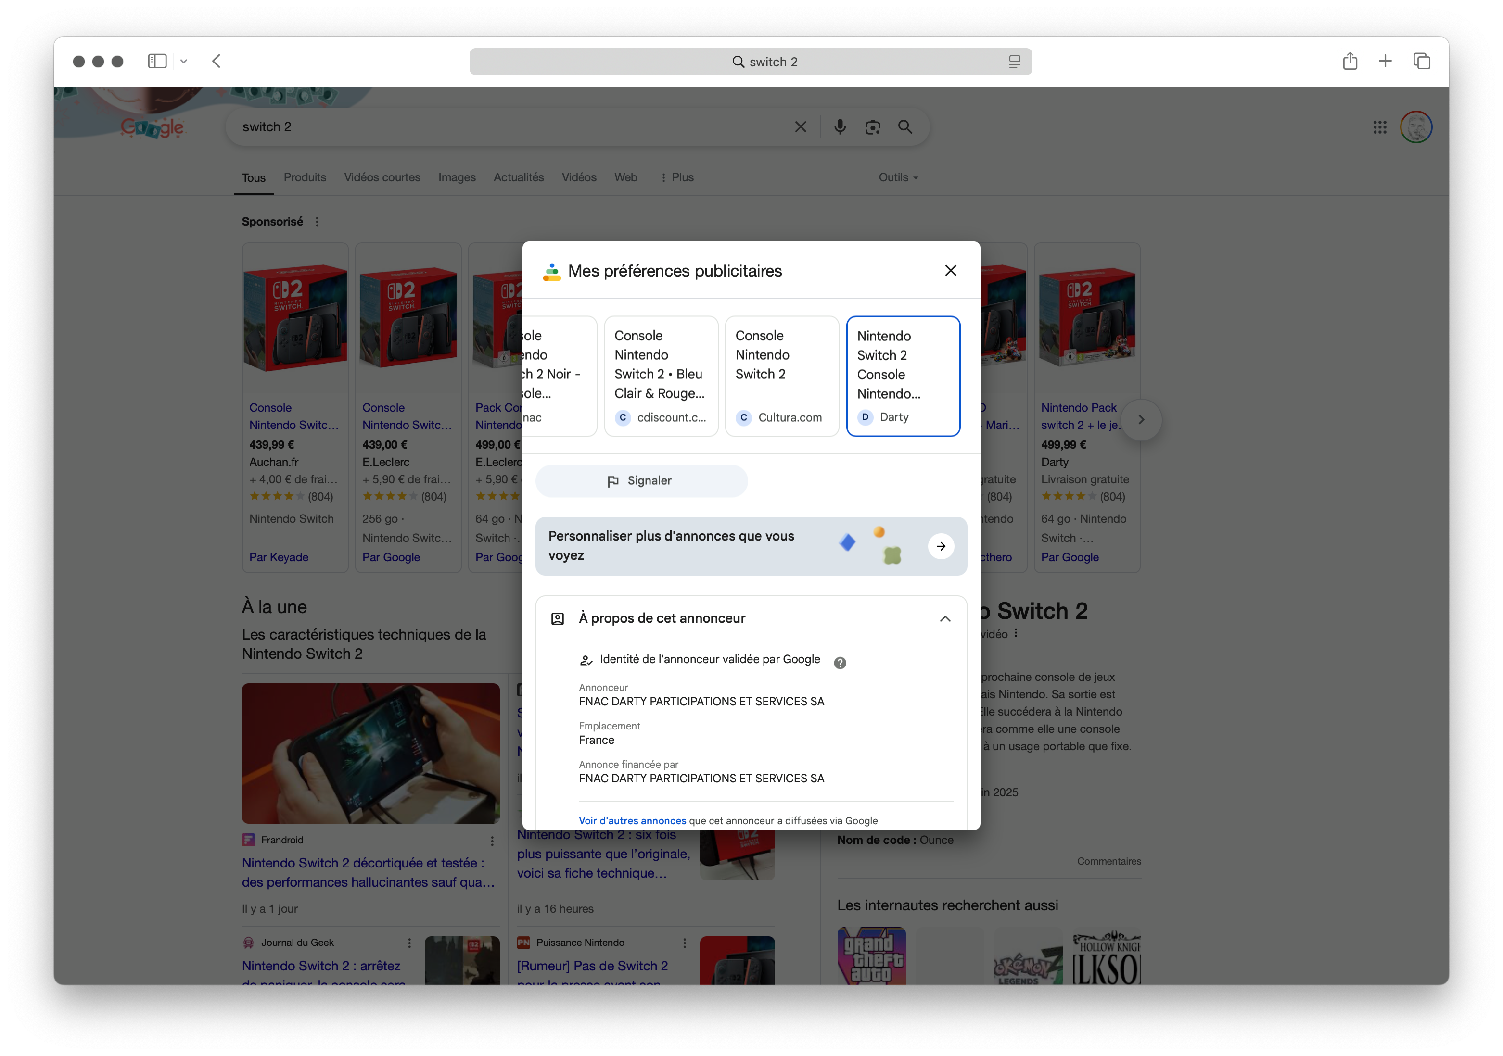This screenshot has width=1503, height=1056.
Task: Switch to the Images tab
Action: point(457,177)
